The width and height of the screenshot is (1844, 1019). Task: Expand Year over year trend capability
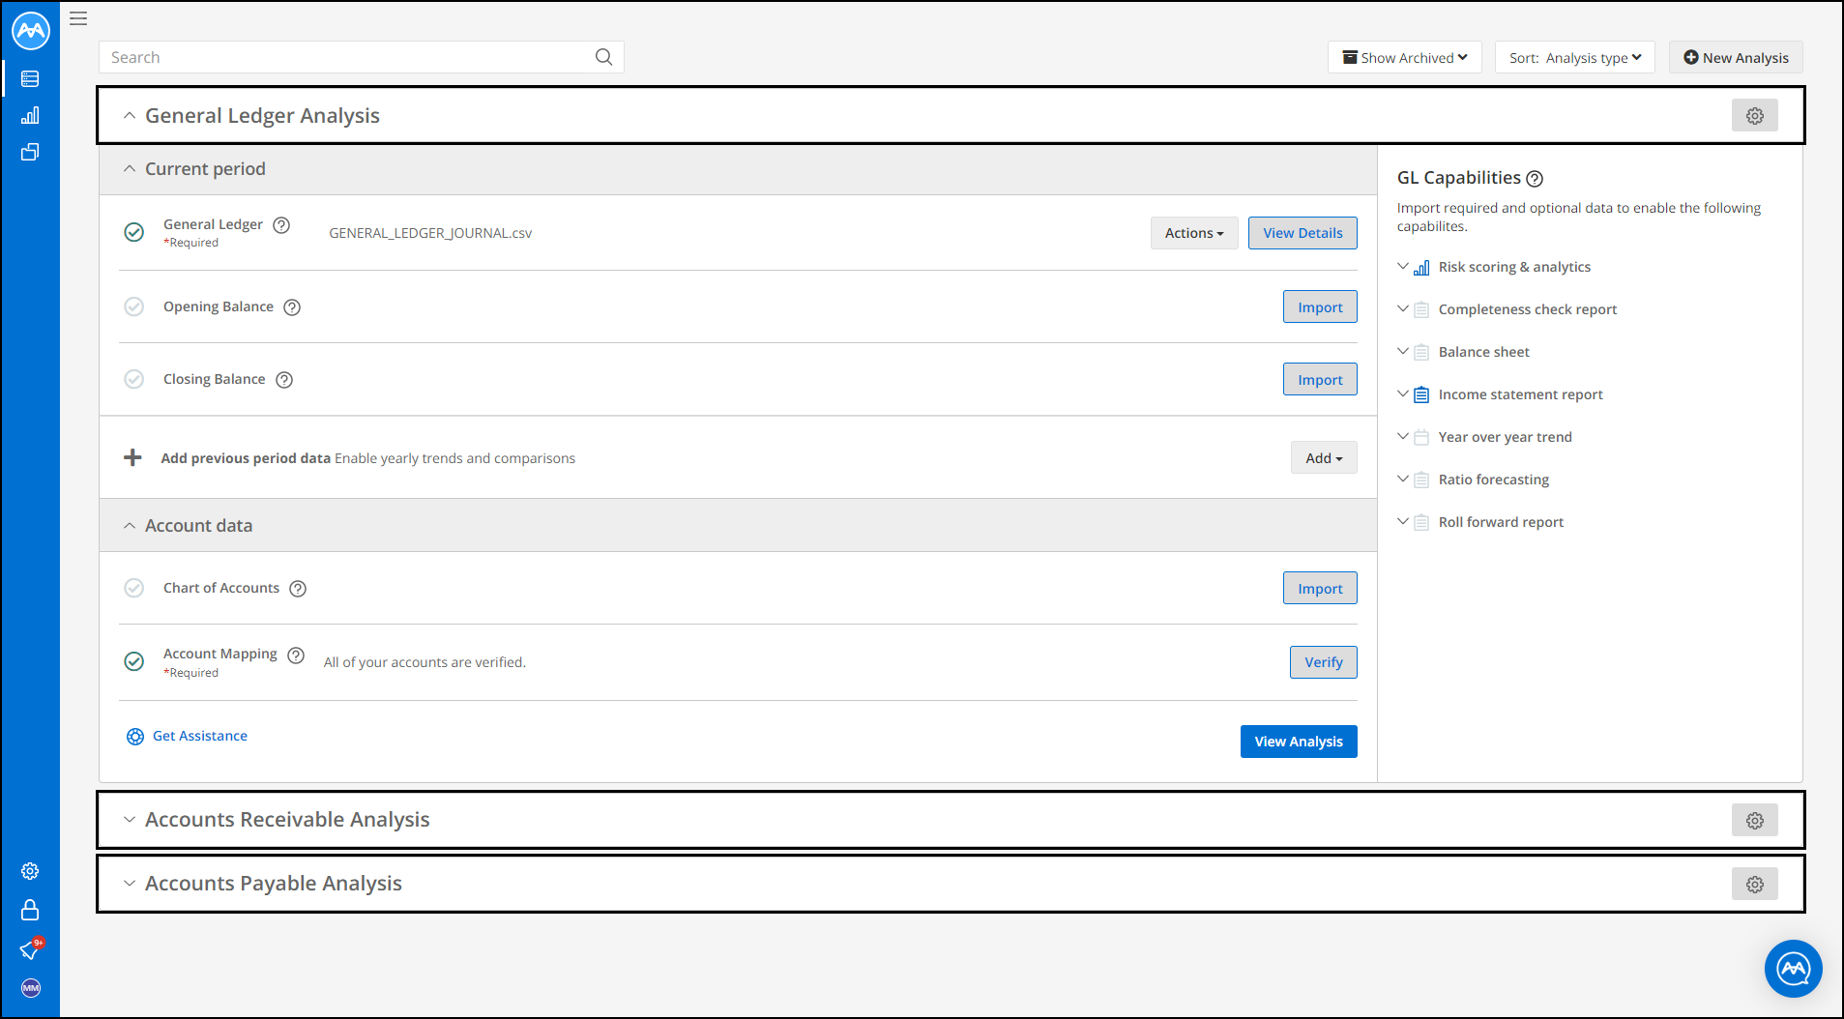[x=1403, y=437]
